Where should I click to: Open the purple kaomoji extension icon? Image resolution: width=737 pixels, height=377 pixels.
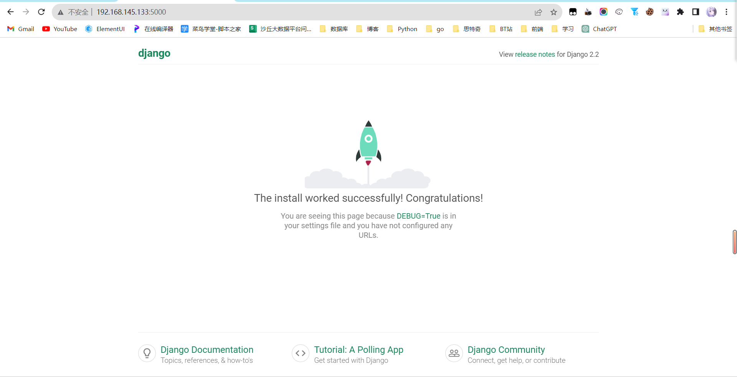665,12
